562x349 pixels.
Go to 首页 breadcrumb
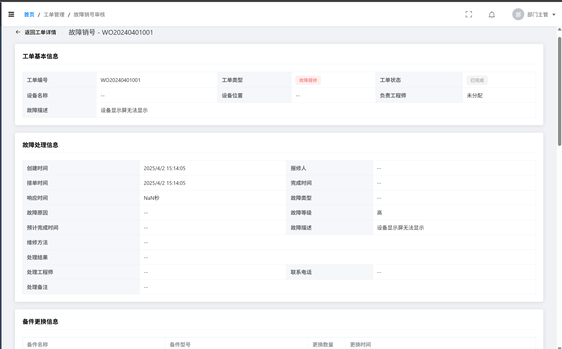29,15
